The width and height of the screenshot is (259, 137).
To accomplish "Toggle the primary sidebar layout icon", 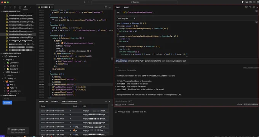I will tap(243, 2).
